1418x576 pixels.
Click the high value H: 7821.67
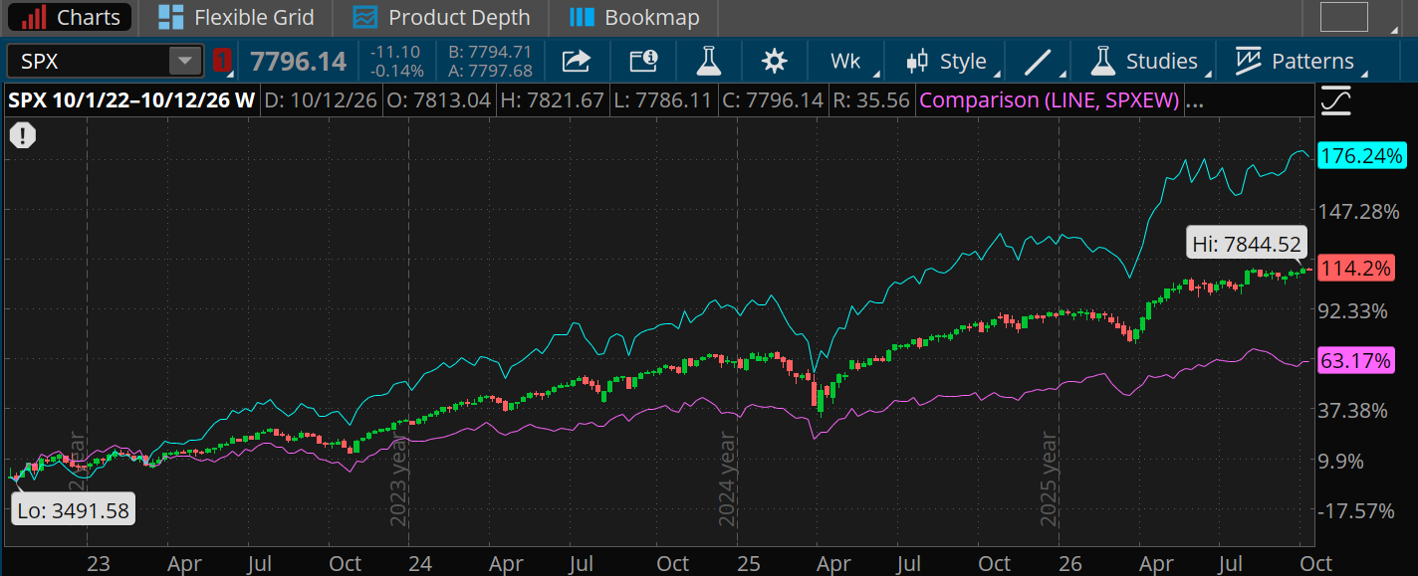[553, 100]
